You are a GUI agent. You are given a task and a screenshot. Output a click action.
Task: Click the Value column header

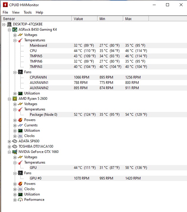[84, 19]
